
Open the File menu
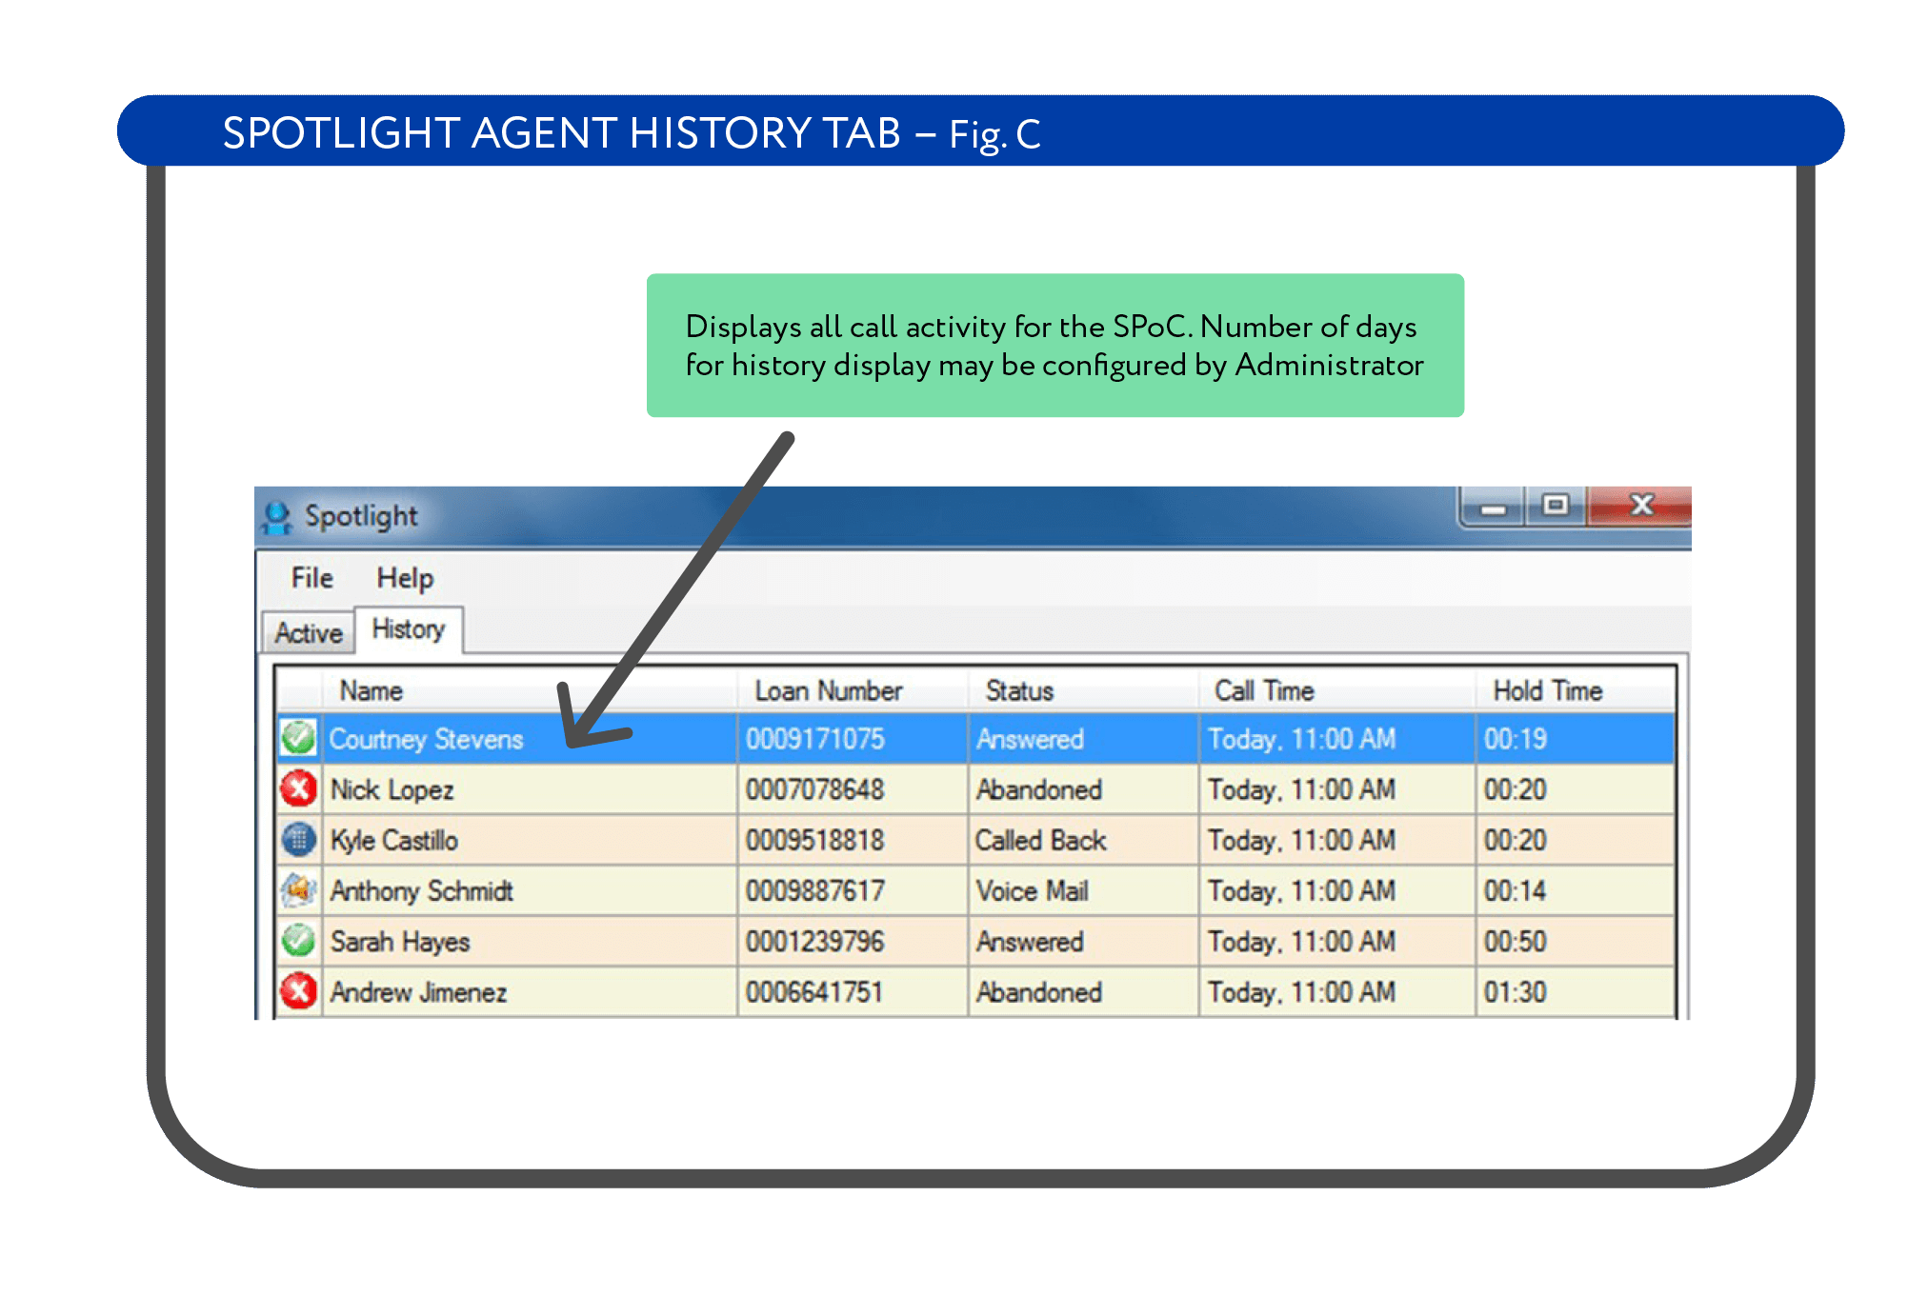pos(311,578)
